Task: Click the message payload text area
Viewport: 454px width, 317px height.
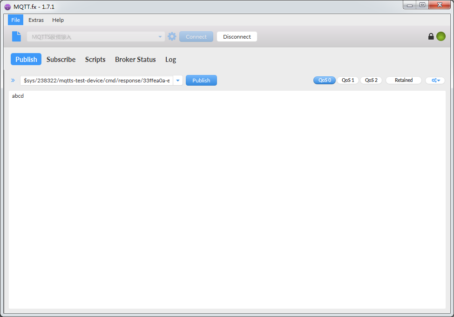Action: click(x=227, y=200)
